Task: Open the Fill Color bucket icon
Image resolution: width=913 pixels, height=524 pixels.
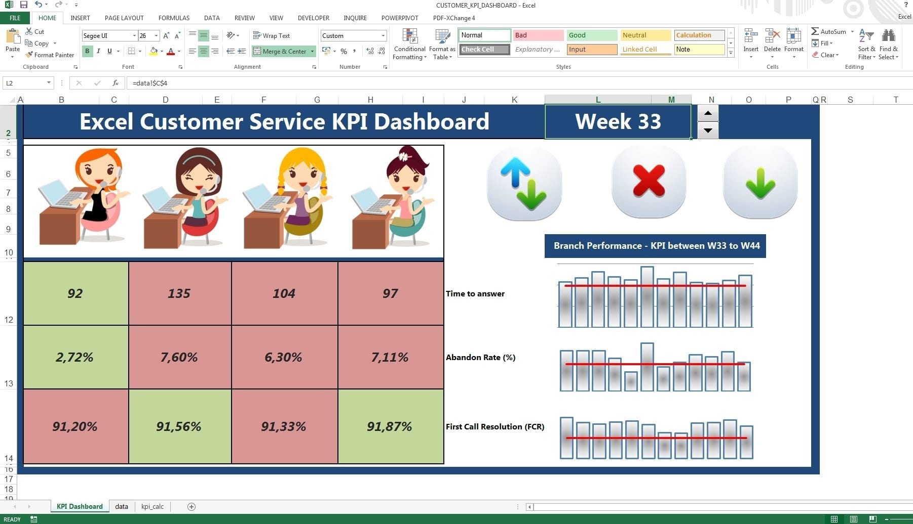Action: [154, 51]
